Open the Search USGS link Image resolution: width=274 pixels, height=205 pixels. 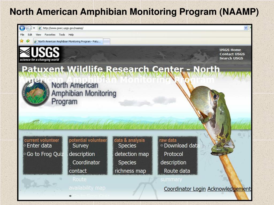click(x=231, y=58)
